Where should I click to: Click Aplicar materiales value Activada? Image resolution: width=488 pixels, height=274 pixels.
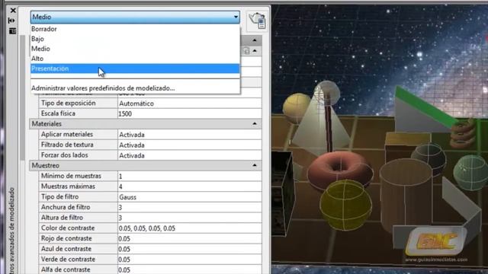[x=190, y=135]
